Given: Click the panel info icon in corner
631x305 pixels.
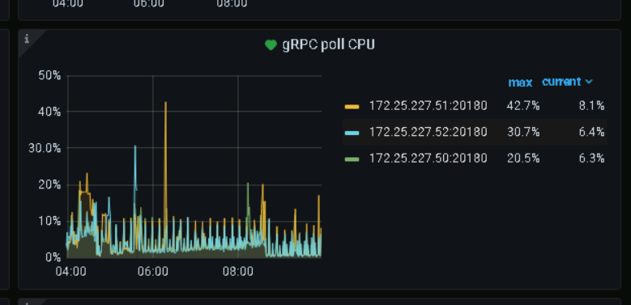Looking at the screenshot, I should tap(27, 39).
